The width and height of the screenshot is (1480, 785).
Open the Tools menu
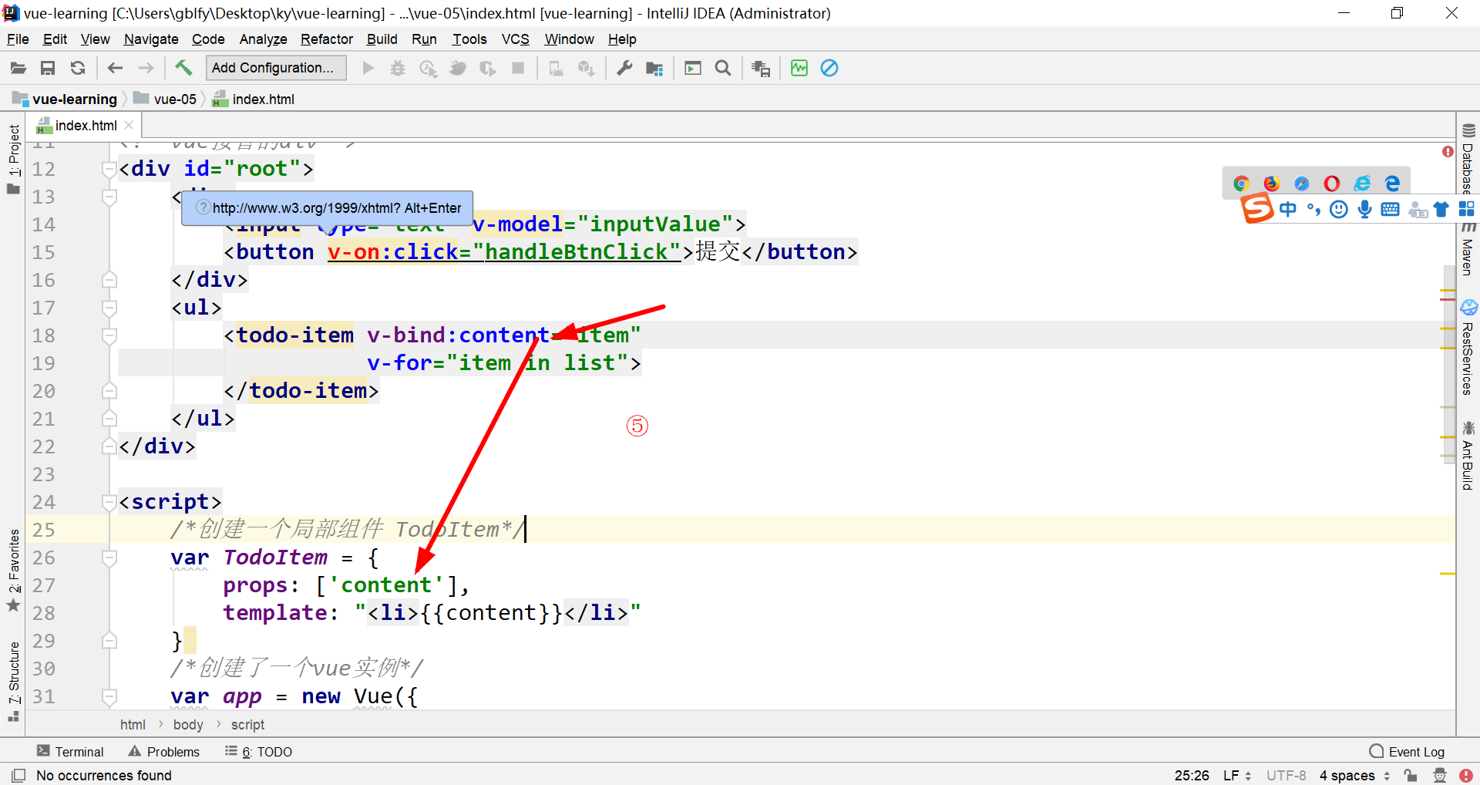click(x=469, y=39)
